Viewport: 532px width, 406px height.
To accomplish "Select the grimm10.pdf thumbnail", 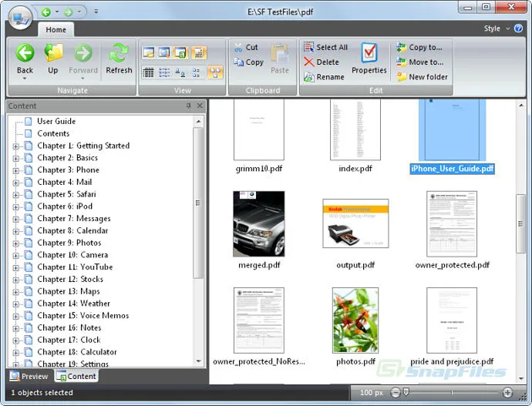I will click(259, 129).
